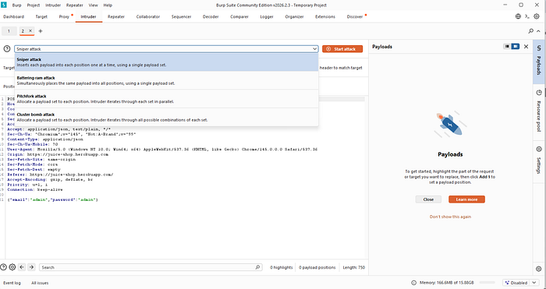Open the Intruder menu in the menu bar
This screenshot has height=289, width=546.
tap(53, 5)
